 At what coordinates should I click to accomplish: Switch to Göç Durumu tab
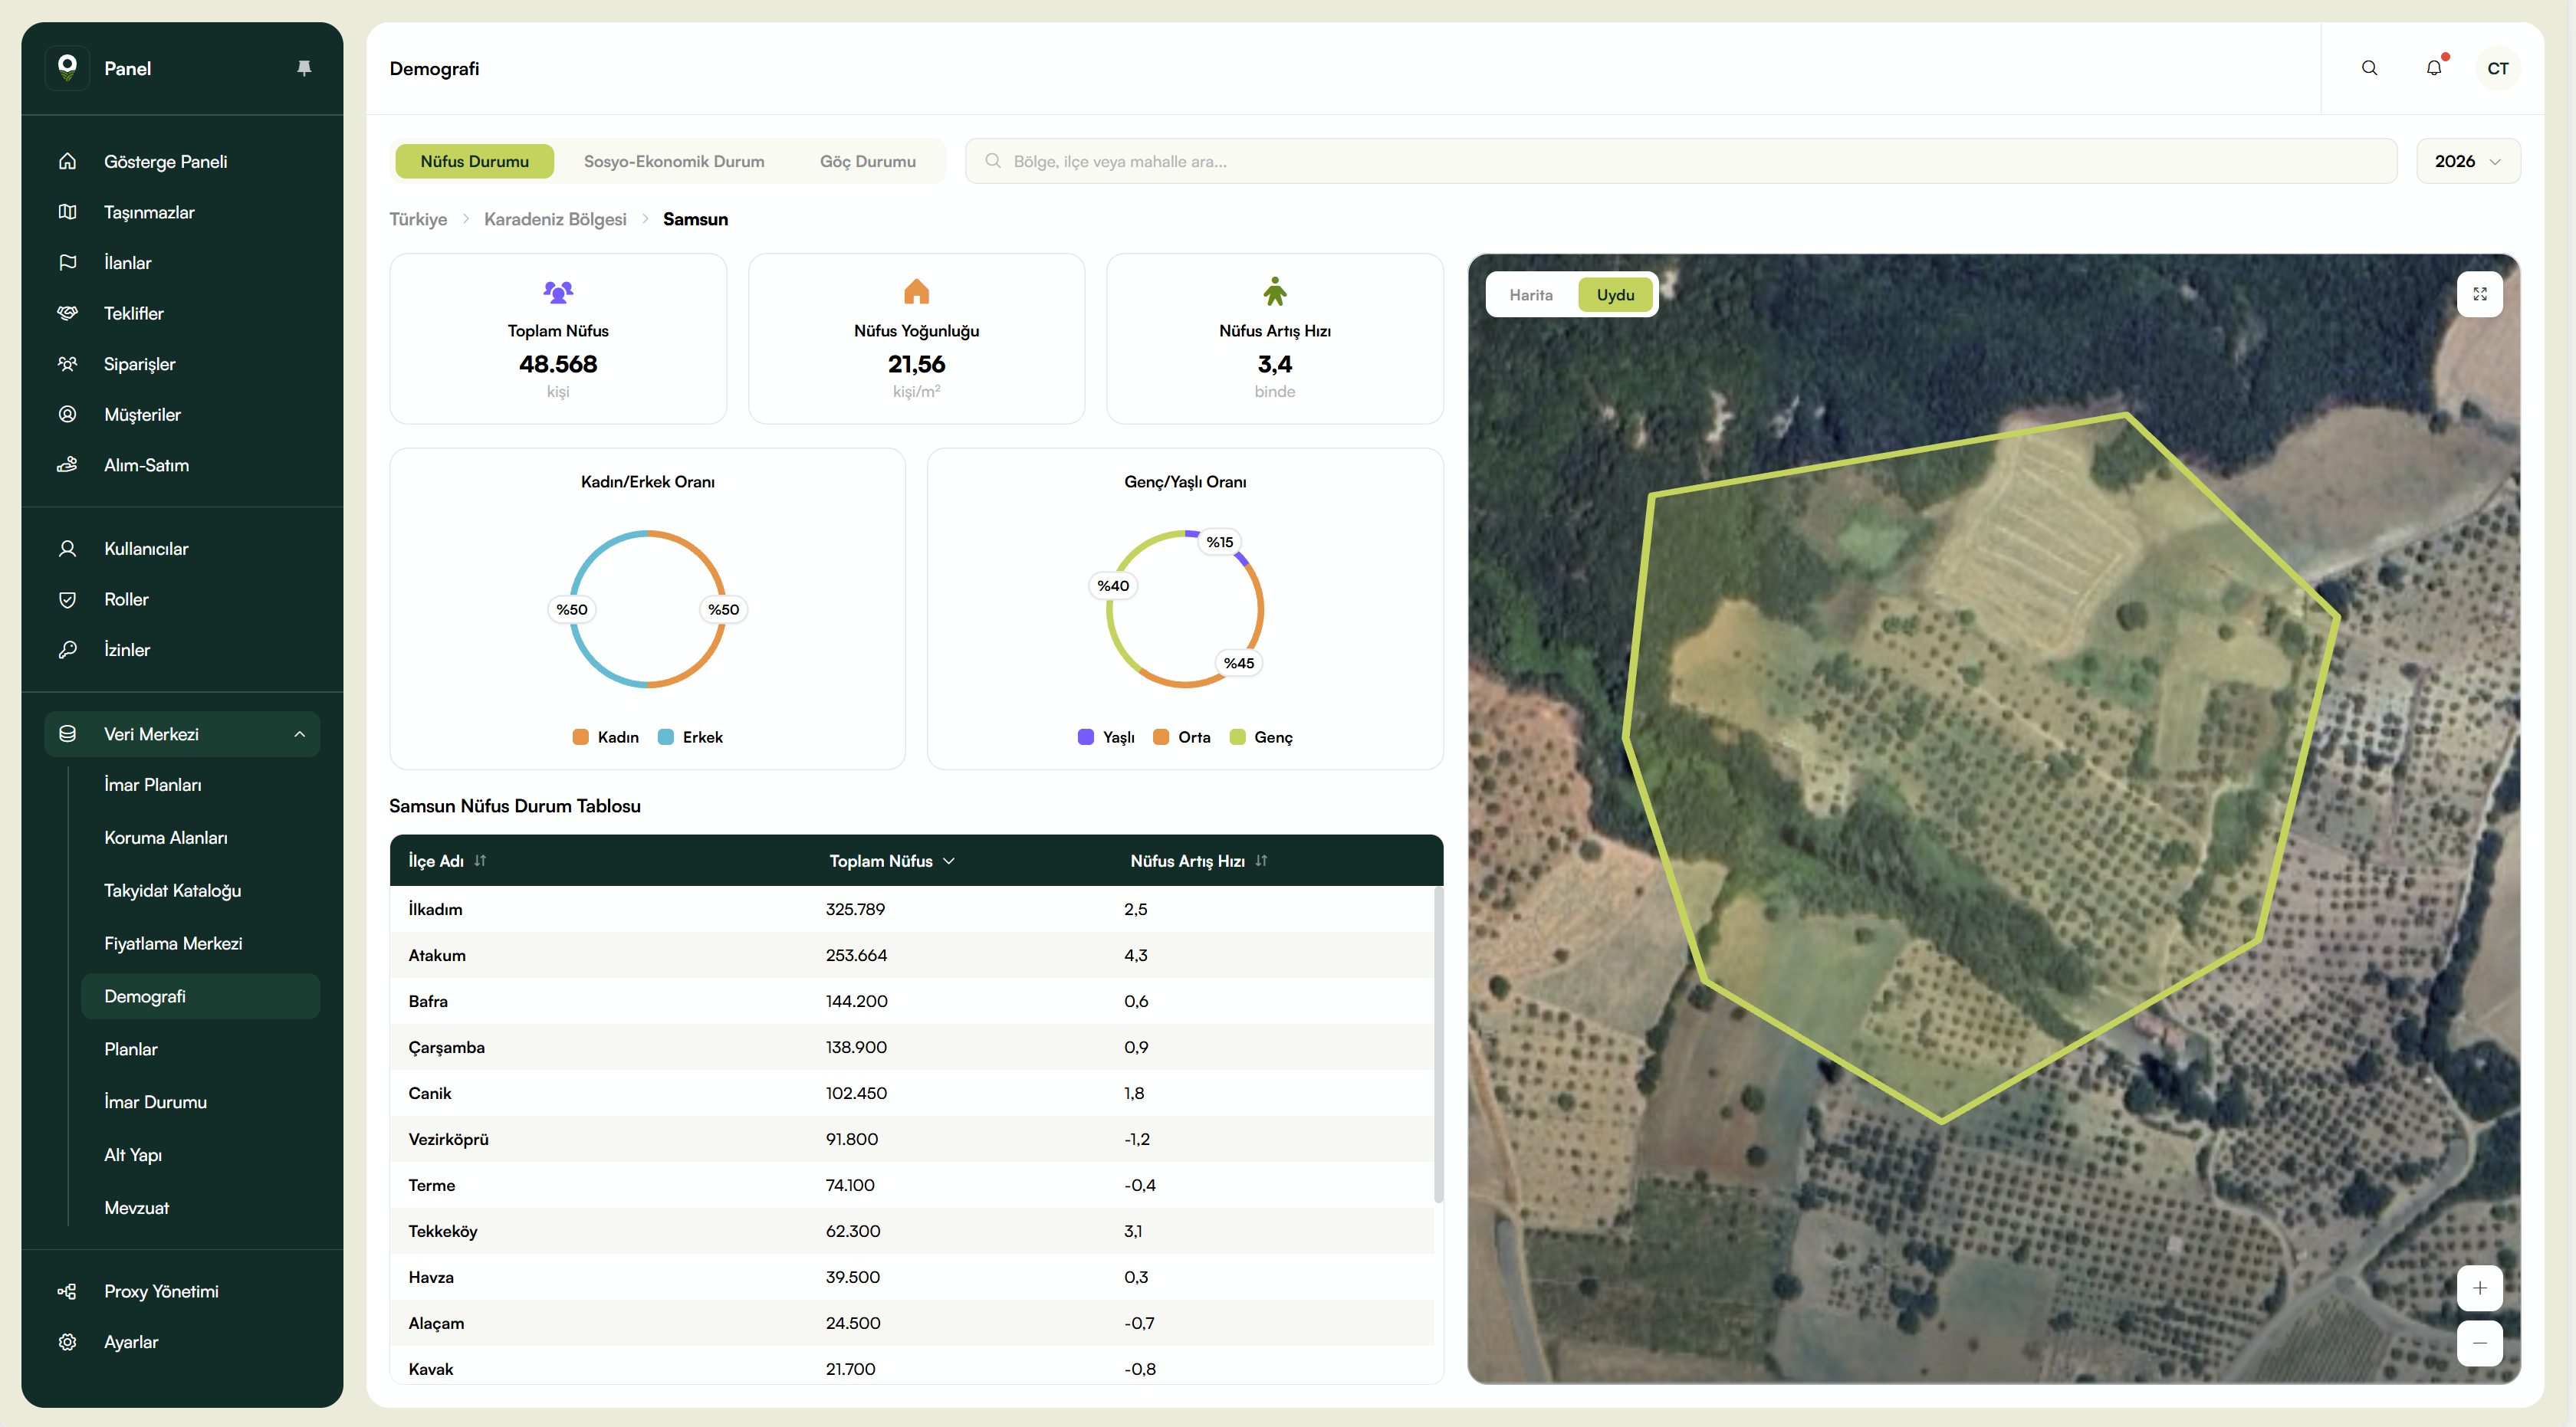(867, 161)
